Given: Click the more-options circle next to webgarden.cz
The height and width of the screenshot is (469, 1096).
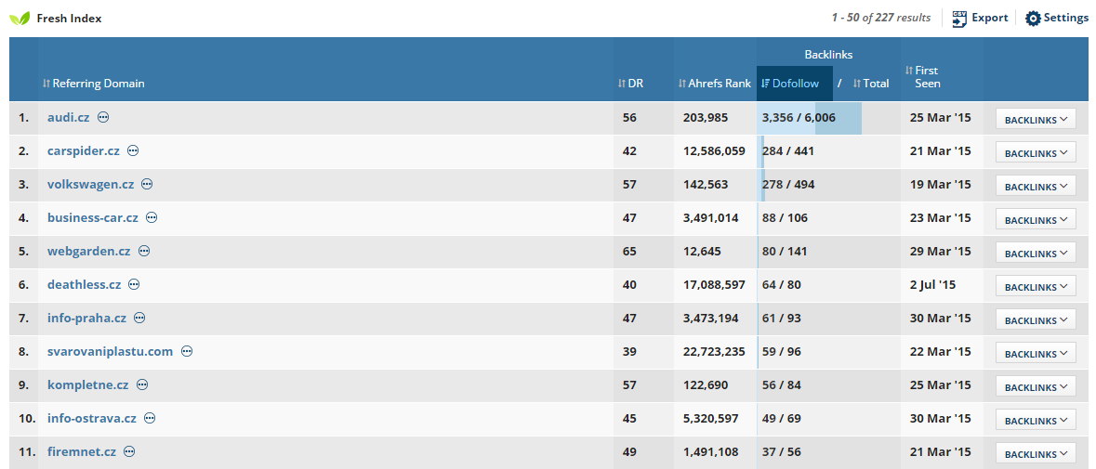Looking at the screenshot, I should click(143, 252).
